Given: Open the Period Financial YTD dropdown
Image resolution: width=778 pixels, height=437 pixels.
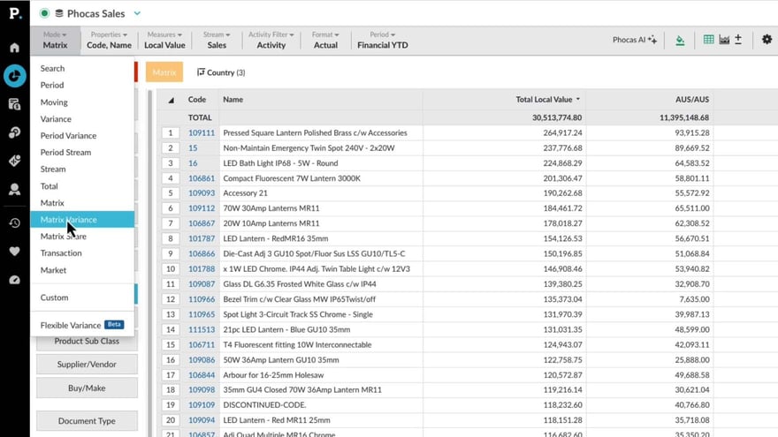Looking at the screenshot, I should click(x=383, y=40).
